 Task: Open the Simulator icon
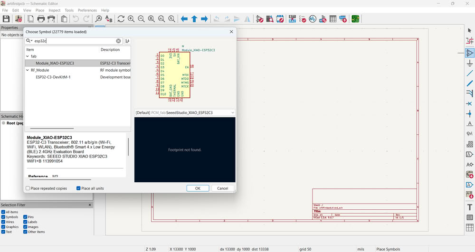pyautogui.click(x=313, y=19)
